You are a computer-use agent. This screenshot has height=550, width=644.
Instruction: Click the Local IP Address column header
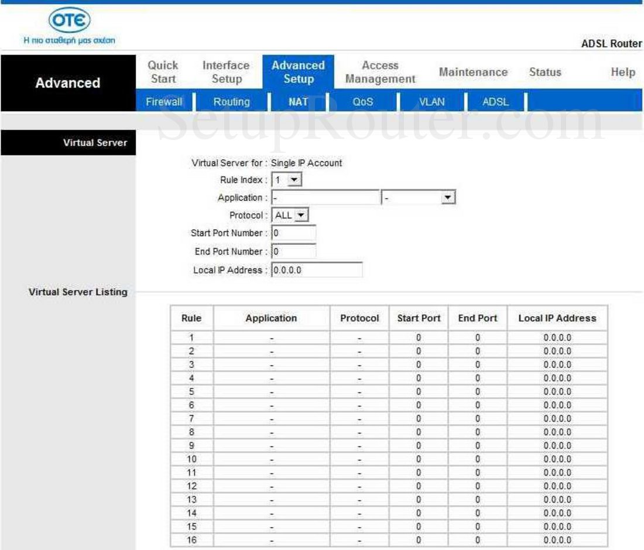[557, 318]
